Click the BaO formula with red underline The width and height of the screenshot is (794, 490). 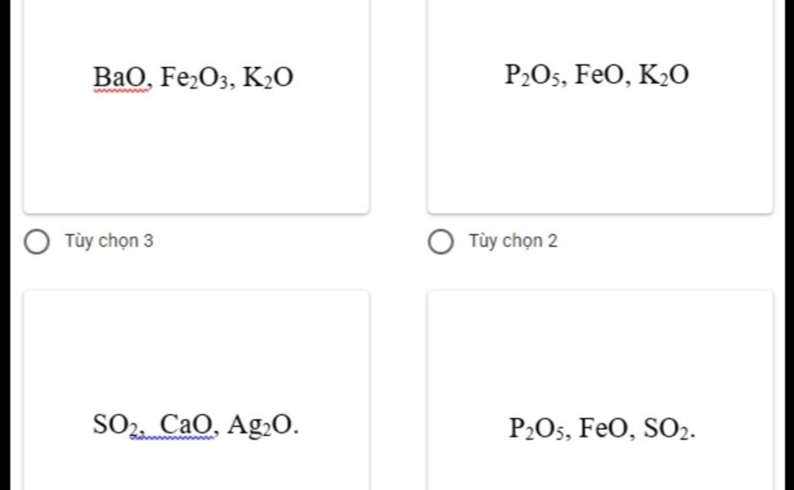120,78
